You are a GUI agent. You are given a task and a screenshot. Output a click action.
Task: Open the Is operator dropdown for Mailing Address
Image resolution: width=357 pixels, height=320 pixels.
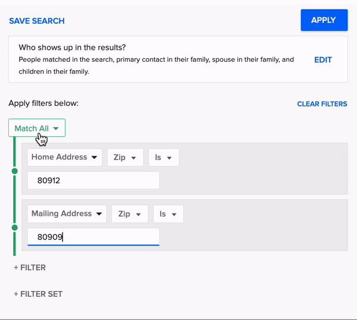[x=168, y=214]
